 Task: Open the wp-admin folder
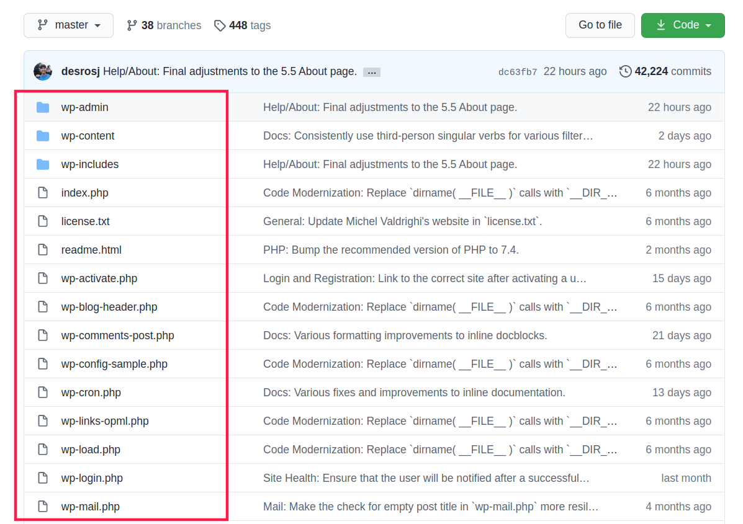85,107
